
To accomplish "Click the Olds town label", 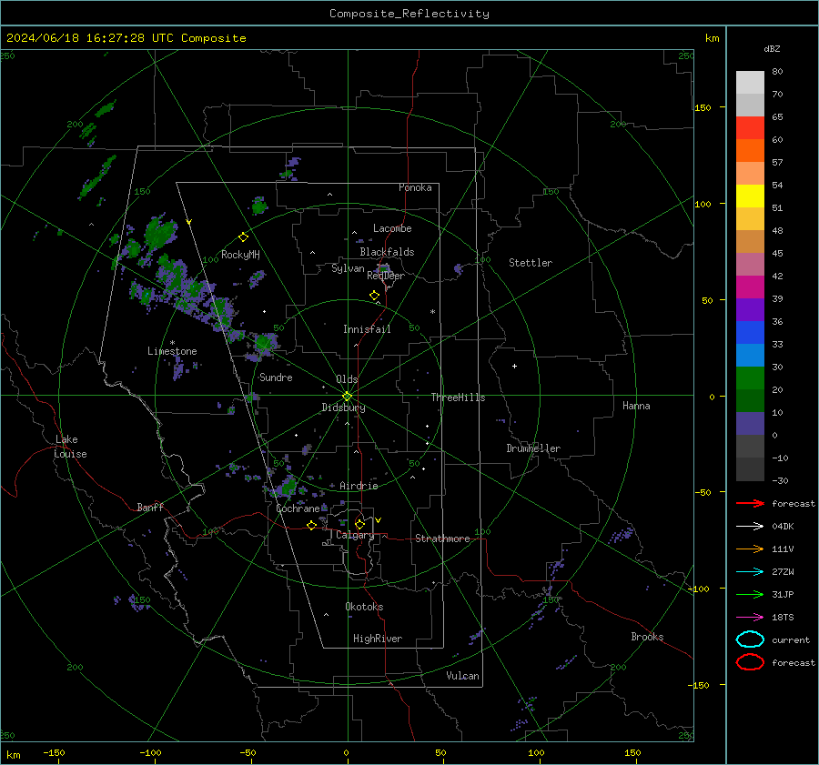I will pyautogui.click(x=347, y=379).
